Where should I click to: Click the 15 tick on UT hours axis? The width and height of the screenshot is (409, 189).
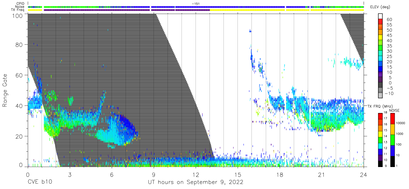click(x=237, y=174)
